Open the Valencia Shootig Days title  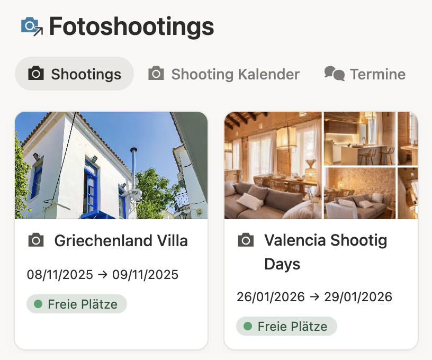tap(326, 252)
